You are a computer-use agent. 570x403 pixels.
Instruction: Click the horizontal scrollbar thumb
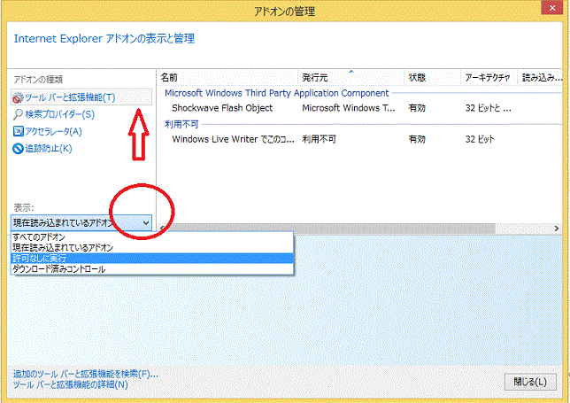331,229
